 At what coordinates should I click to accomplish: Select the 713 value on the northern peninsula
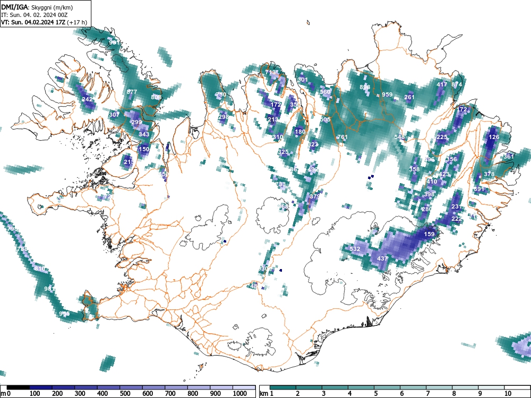tap(270, 72)
